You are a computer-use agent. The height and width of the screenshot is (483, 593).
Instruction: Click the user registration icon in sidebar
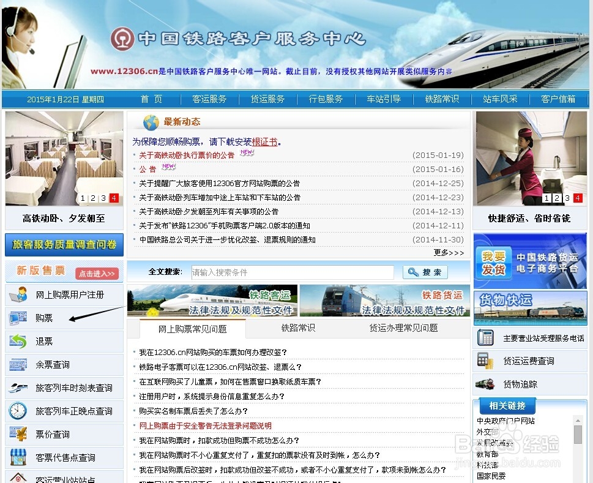18,294
